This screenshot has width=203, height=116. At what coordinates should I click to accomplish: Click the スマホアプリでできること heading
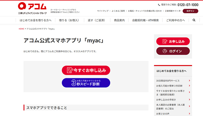click(x=47, y=108)
